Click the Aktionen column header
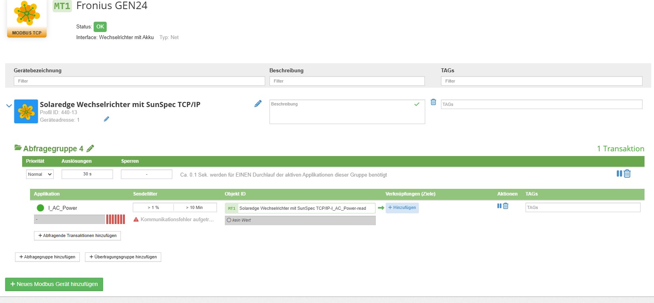Screen dimensions: 654x303 point(507,194)
